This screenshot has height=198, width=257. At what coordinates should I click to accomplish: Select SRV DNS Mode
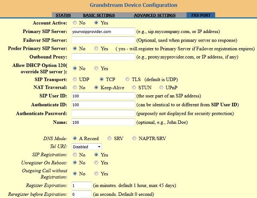109,138
